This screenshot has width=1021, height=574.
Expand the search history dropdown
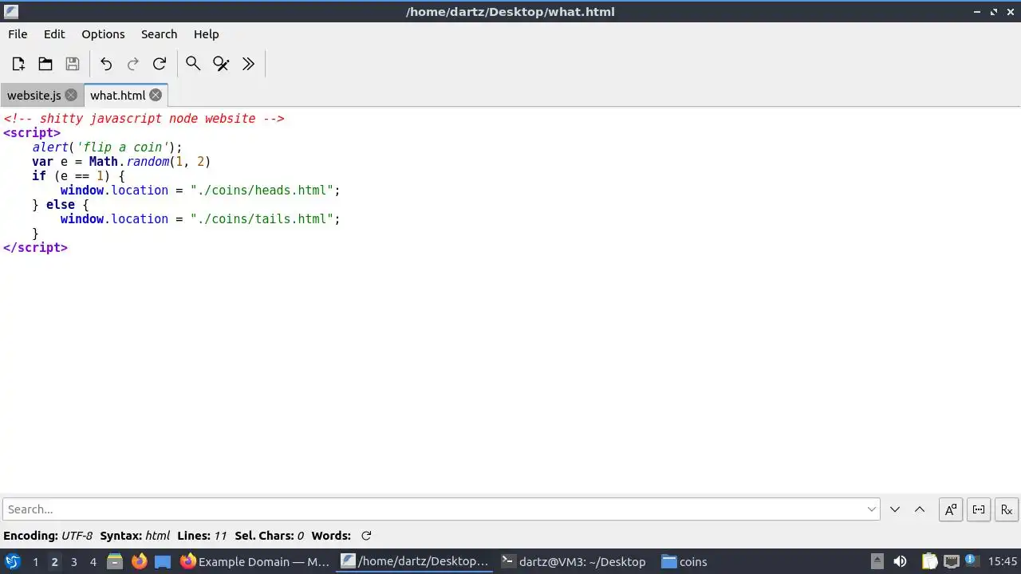click(872, 509)
